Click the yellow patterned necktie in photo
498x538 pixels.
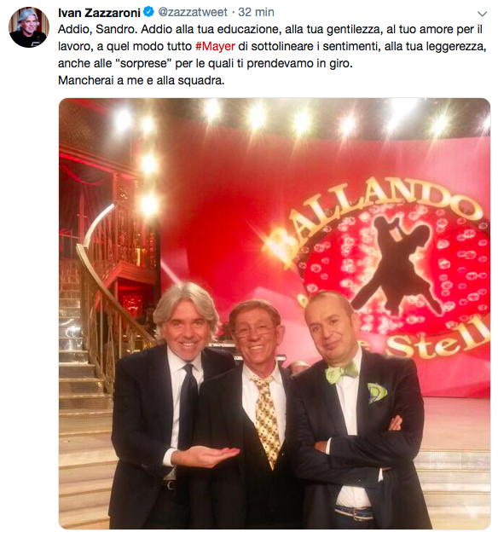tap(266, 420)
